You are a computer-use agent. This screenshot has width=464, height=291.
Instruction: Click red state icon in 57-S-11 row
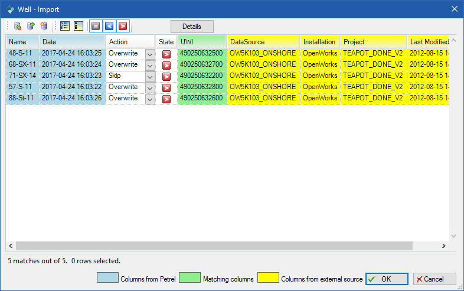166,88
